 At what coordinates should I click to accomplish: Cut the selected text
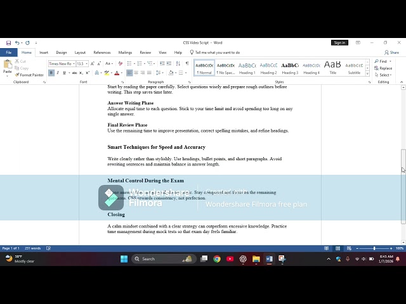tap(20, 61)
